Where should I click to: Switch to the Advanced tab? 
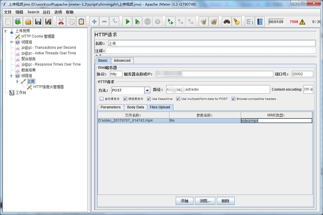(x=122, y=61)
